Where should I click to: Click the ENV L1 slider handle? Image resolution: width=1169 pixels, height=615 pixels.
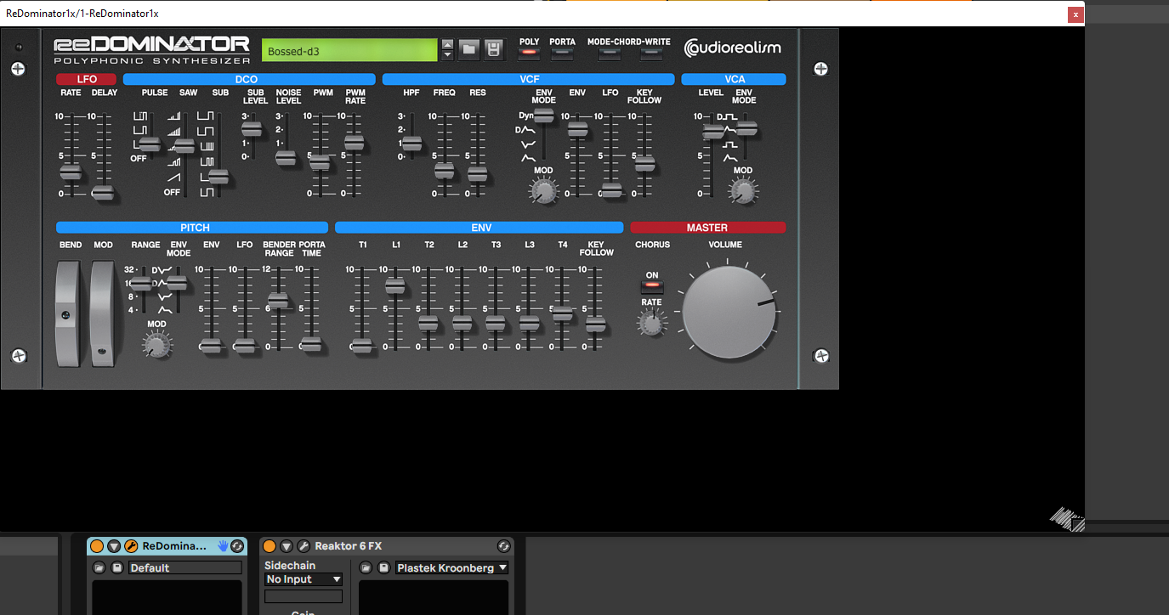pos(395,285)
